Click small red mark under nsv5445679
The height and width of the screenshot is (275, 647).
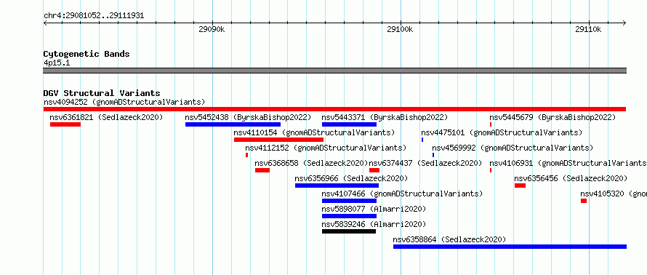pyautogui.click(x=491, y=124)
